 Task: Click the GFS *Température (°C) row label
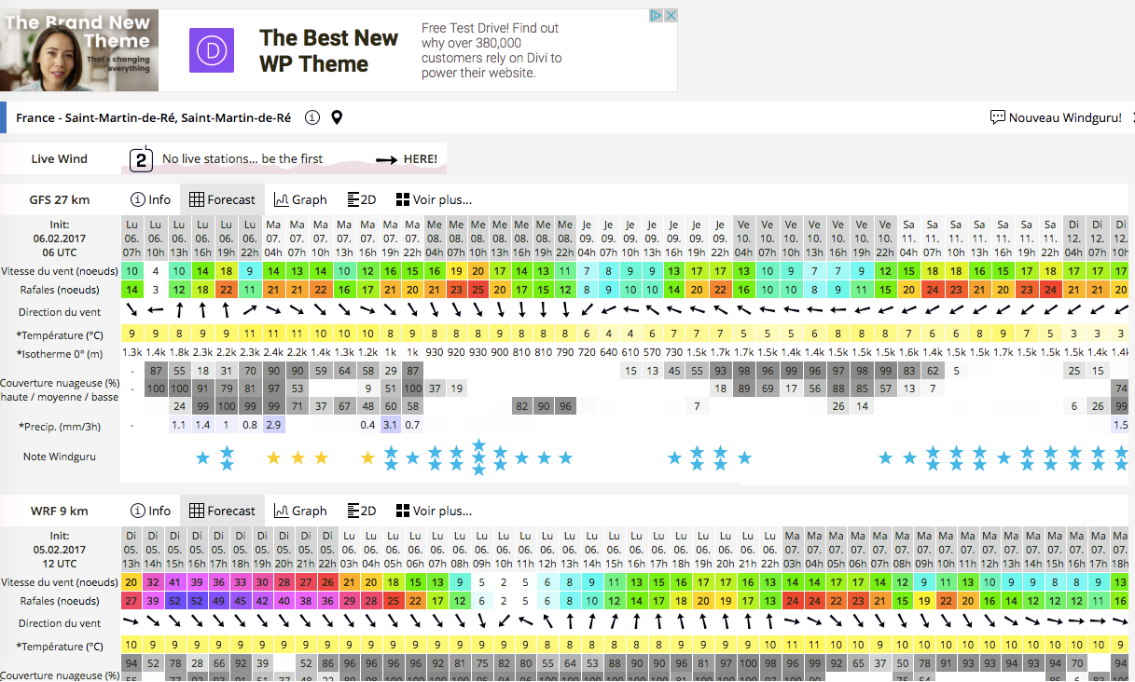pyautogui.click(x=60, y=334)
